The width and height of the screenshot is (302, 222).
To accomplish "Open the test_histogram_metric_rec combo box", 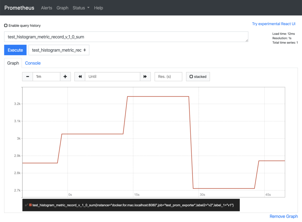I will (x=59, y=50).
